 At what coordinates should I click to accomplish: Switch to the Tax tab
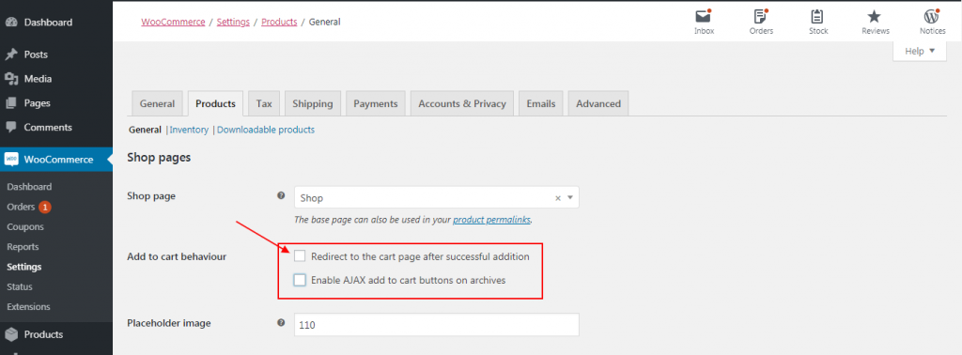(264, 103)
